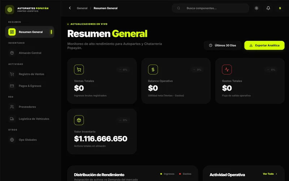The image size is (289, 181).
Task: Click 'Activos totales en almacén' caption
Action: pos(90,146)
